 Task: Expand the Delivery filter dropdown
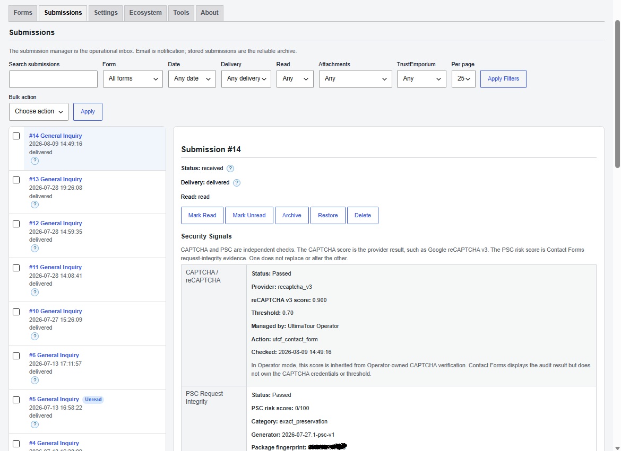click(x=246, y=79)
